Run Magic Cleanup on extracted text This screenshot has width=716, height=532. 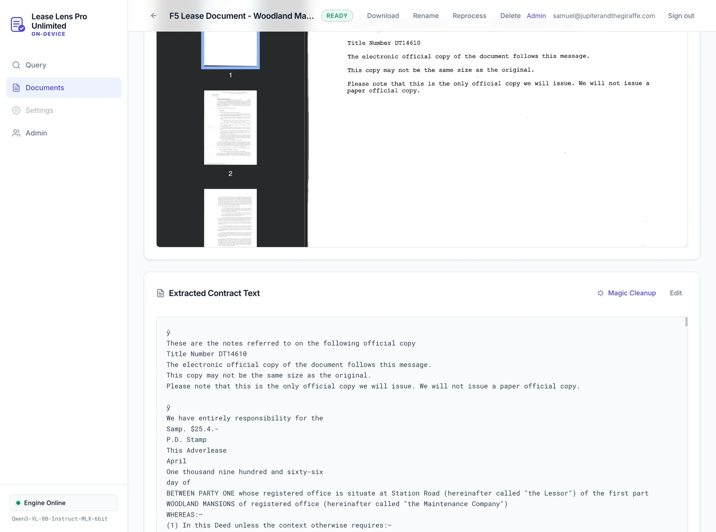[626, 293]
